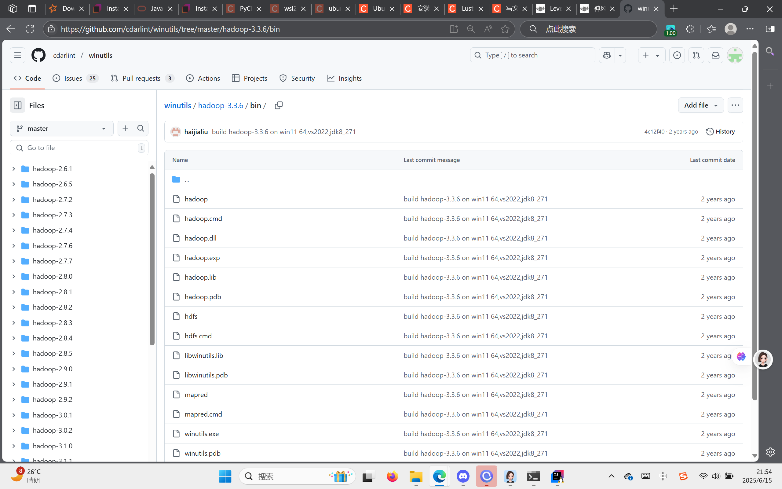Open the Copilot chat icon
This screenshot has width=782, height=489.
(x=607, y=55)
